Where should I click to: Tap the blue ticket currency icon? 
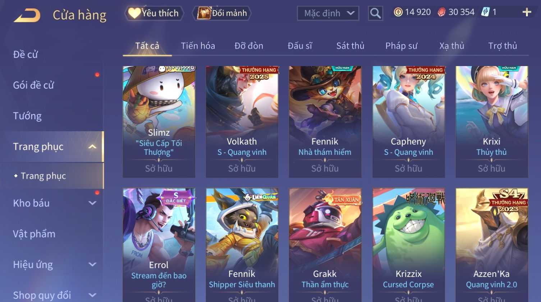coord(485,12)
